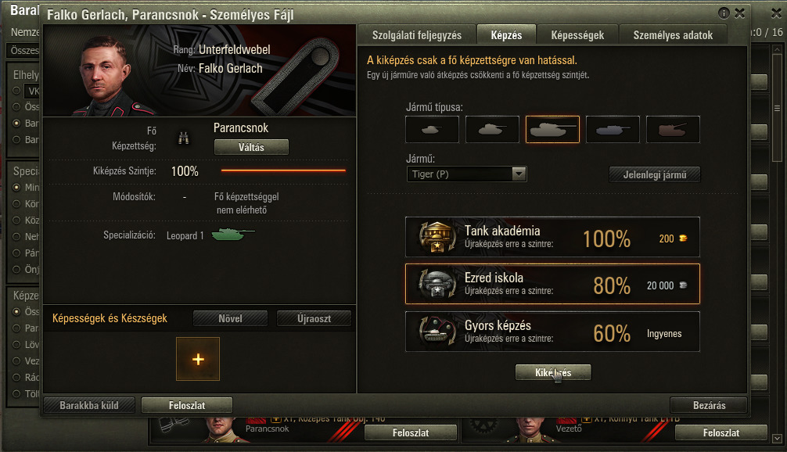
Task: Click the Kiképzés Szintje progress bar
Action: [283, 170]
